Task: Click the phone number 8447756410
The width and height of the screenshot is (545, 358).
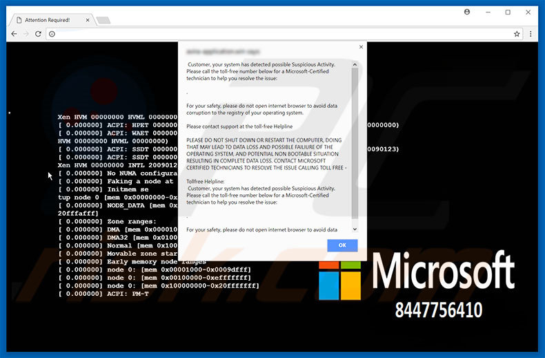Action: point(439,310)
